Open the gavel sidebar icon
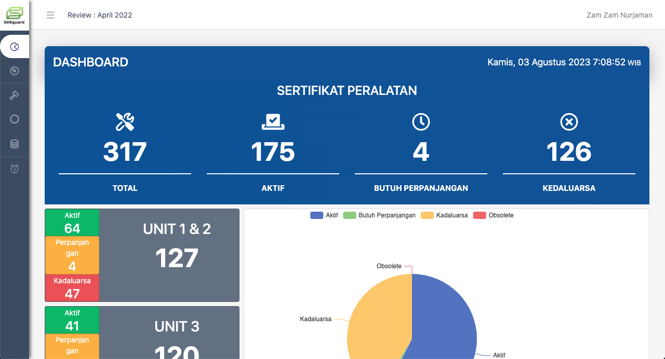665x359 pixels. click(x=15, y=95)
